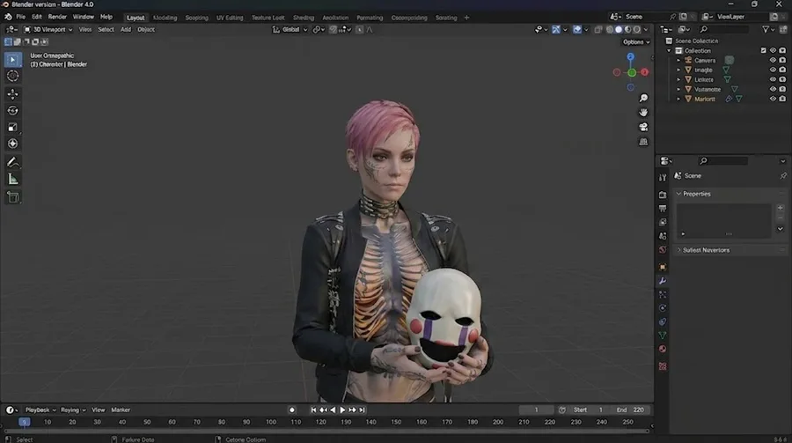This screenshot has width=792, height=443.
Task: Open the Tool properties tab
Action: (663, 178)
